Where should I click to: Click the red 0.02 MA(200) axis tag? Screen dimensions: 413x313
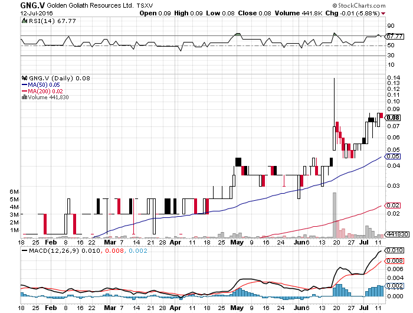pos(391,205)
